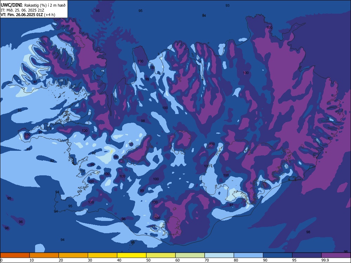The height and width of the screenshot is (263, 351).
Task: Click the valid time 'VT: Fim. 26.06.2025 01Z (+4 h)'
Action: tap(28, 15)
